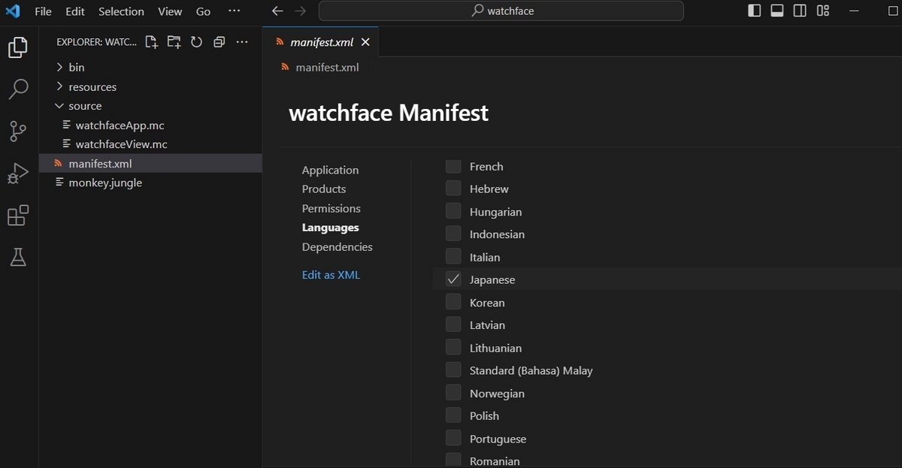Tick the Italian language checkbox
Screen dimensions: 902x468
pos(453,256)
